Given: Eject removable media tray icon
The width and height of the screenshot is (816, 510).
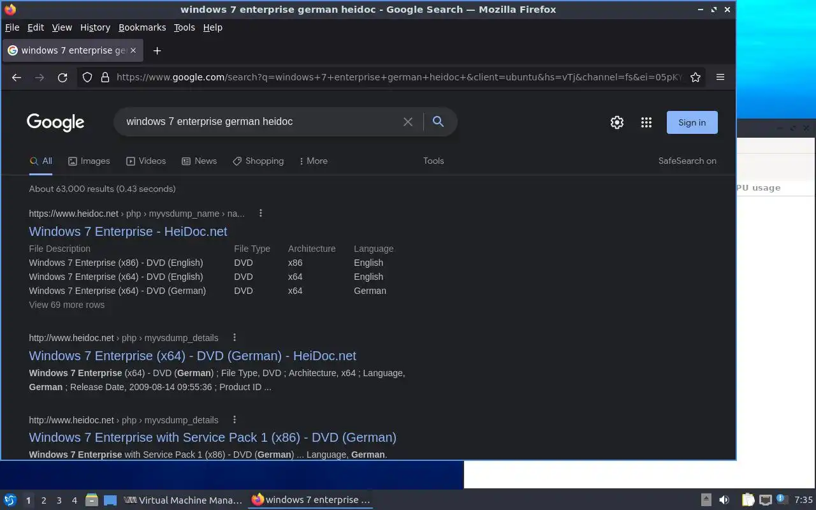Looking at the screenshot, I should click(x=706, y=500).
